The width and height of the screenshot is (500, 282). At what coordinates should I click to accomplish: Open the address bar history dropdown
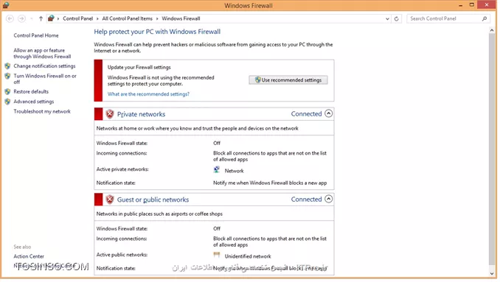[x=387, y=19]
